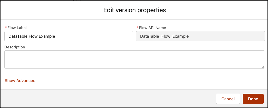Click the Flow API Name field
Screen dimensions: 268x108
[x=200, y=36]
